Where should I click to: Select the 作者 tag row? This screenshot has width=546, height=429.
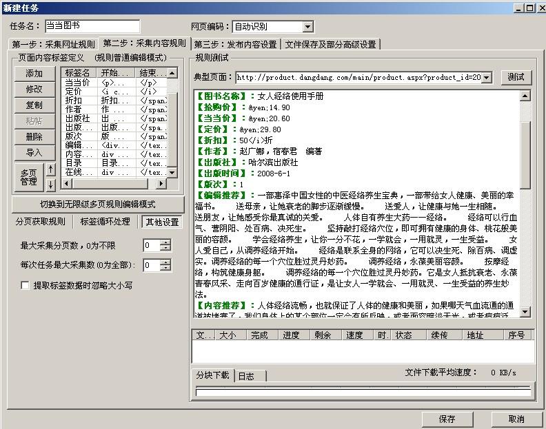[x=116, y=109]
